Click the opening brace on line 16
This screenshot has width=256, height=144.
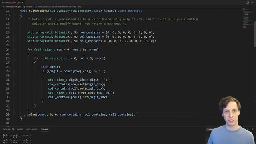point(21,15)
